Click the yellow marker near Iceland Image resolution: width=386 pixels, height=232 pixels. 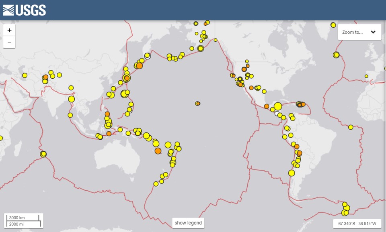pyautogui.click(x=335, y=55)
